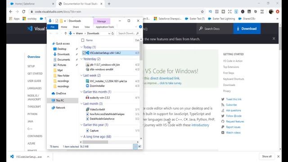Screen dimensions: 288x162
Task: Open the click to take survey link
Action: [171, 83]
